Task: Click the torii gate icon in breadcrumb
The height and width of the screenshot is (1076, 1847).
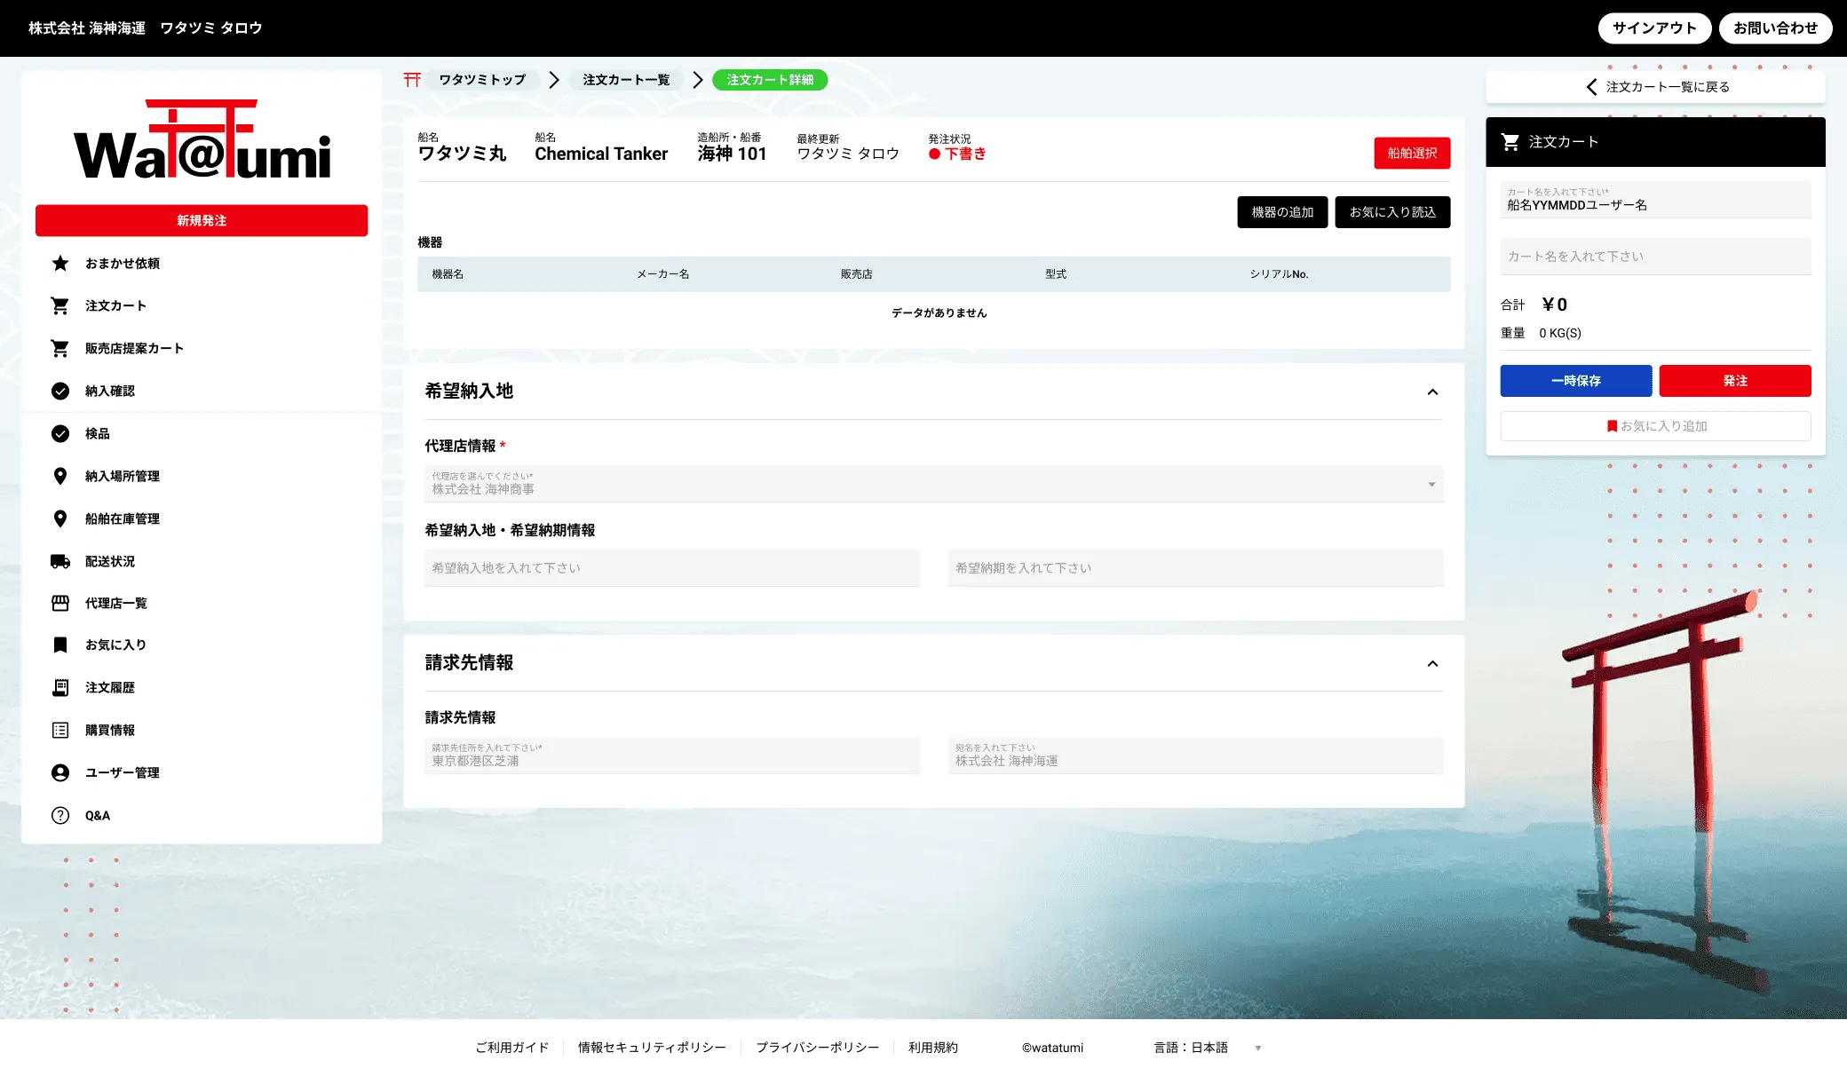Action: [412, 80]
